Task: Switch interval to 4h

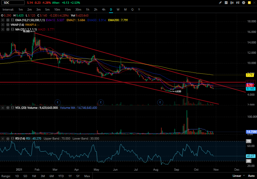Action: pos(104,10)
